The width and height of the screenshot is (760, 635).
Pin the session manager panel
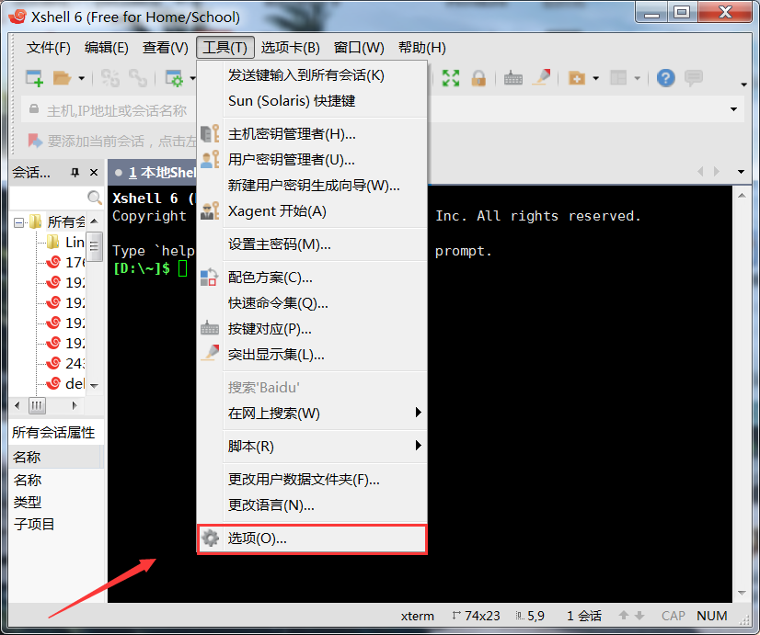point(75,172)
